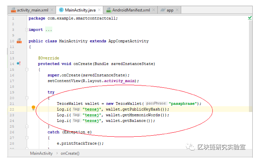
Task: Click wallet.getPublicKeyHash() call
Action: 136,109
